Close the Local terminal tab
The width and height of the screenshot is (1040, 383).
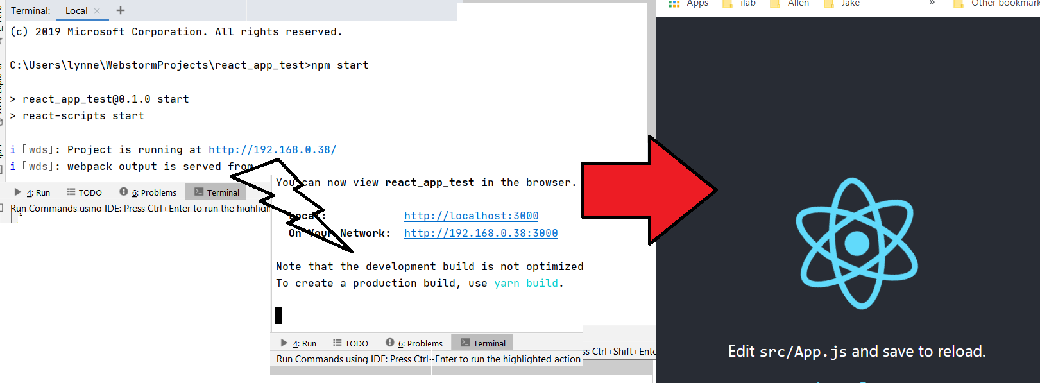coord(97,11)
